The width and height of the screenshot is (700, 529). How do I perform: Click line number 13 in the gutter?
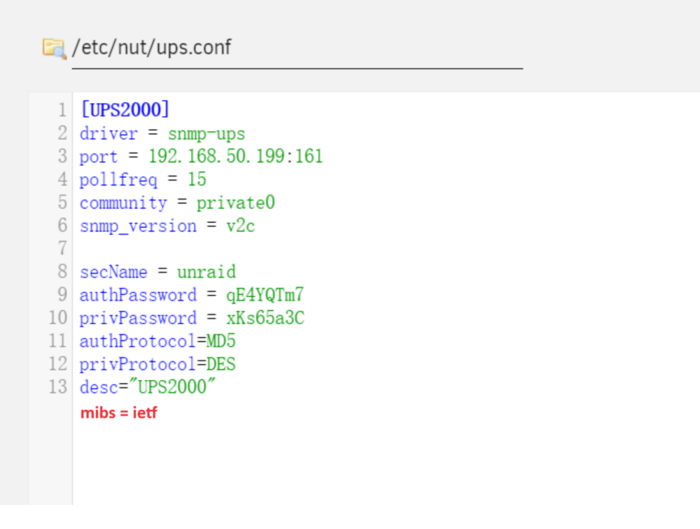click(58, 387)
